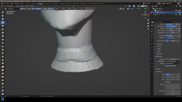Select the Cloth brush tool at toolbar bottom

(x=3, y=94)
